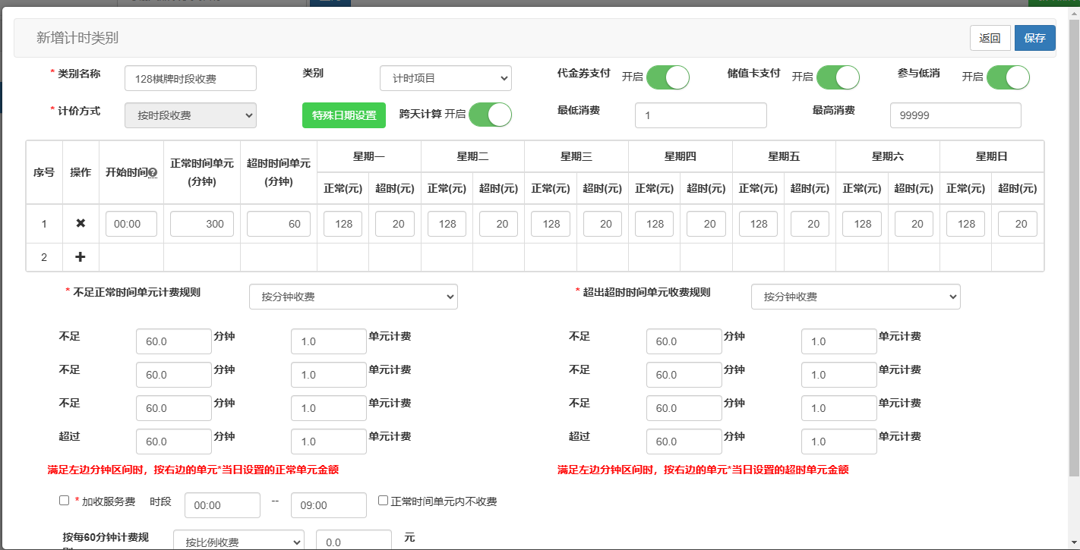Toggle the 代金券支付 switch

667,77
